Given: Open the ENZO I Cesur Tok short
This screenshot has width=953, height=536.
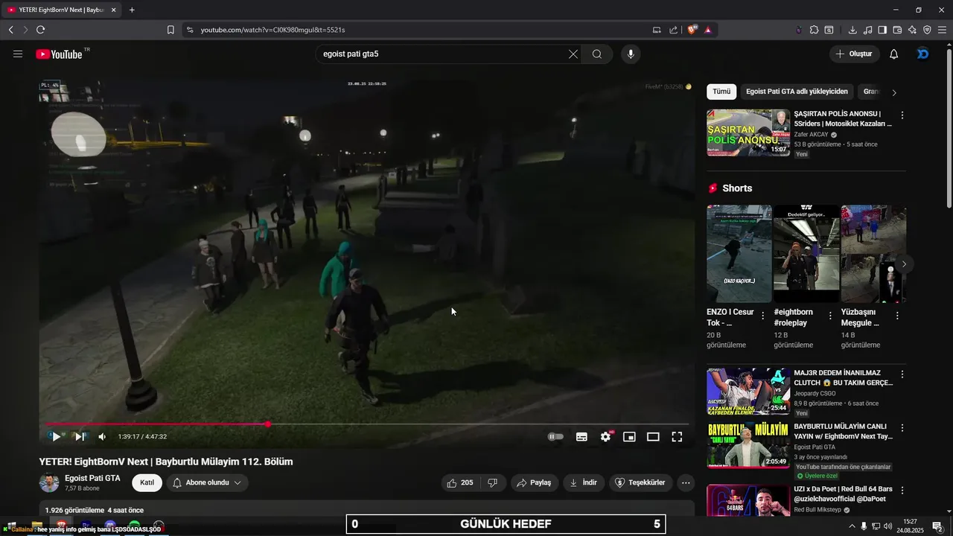Looking at the screenshot, I should pyautogui.click(x=739, y=253).
